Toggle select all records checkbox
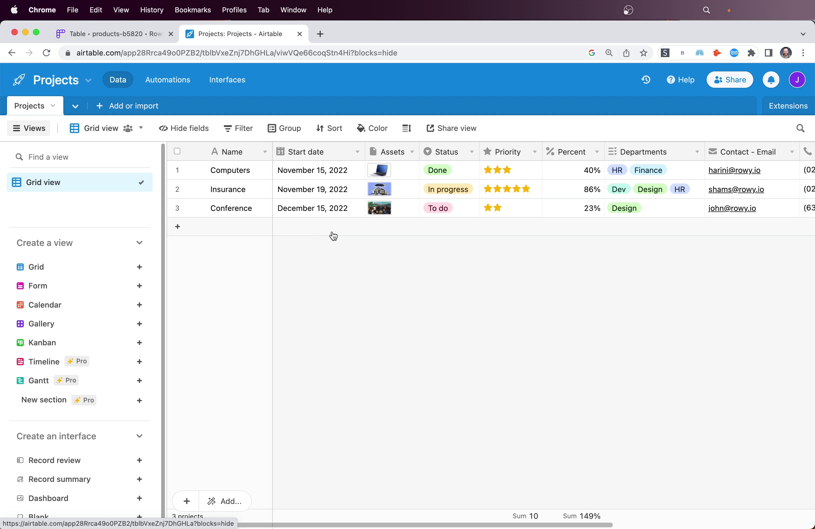The width and height of the screenshot is (815, 529). pos(177,151)
